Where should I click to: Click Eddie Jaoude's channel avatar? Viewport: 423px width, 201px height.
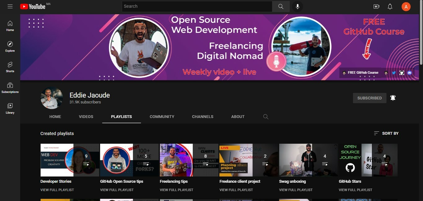52,98
